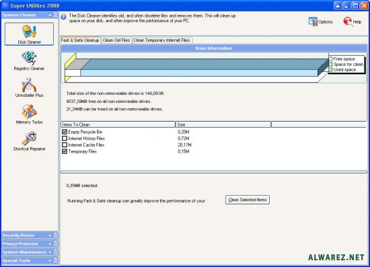Sort by the Items To Clean column header
The width and height of the screenshot is (370, 267).
(x=118, y=124)
